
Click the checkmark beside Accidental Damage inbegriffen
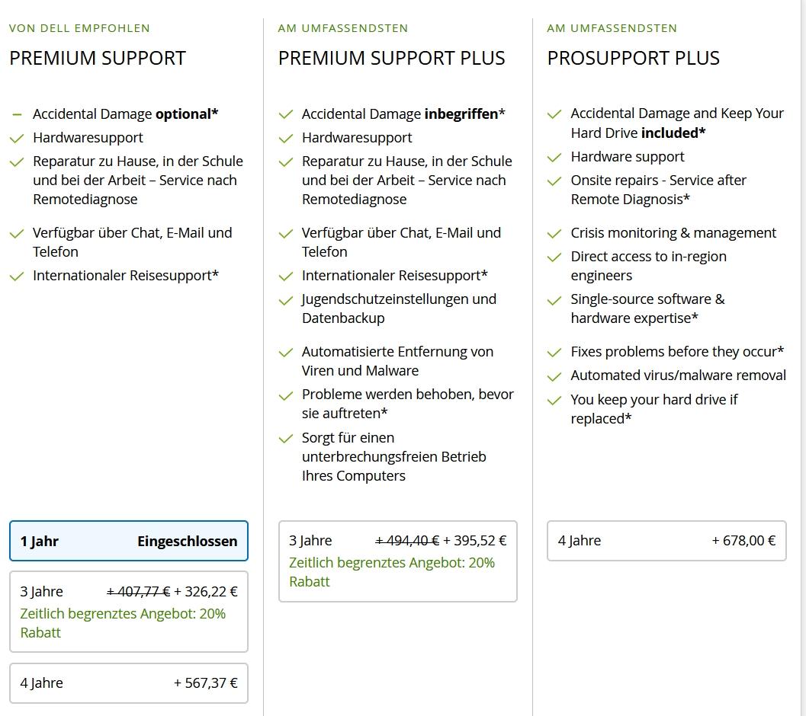click(x=286, y=114)
